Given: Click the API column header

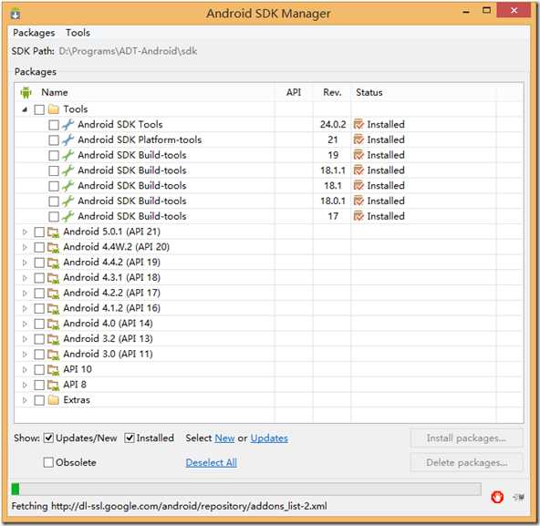Looking at the screenshot, I should (x=294, y=92).
